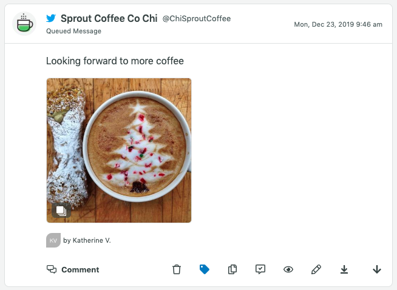Viewport: 397px width, 290px height.
Task: Toggle preview using the eye icon
Action: (288, 269)
